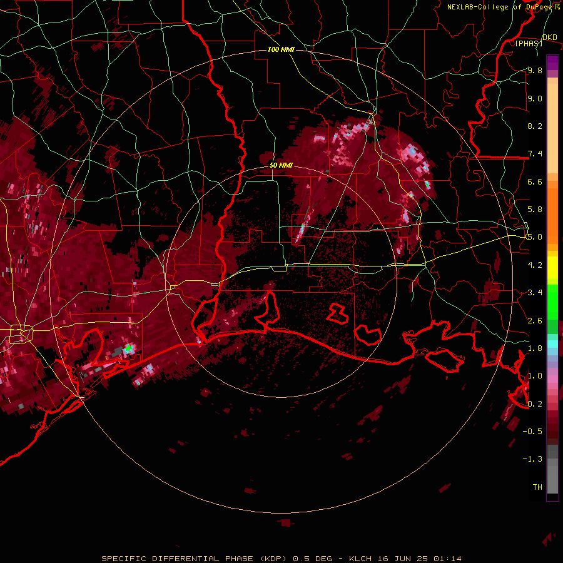Click the 5.8 scale value

[x=535, y=210]
